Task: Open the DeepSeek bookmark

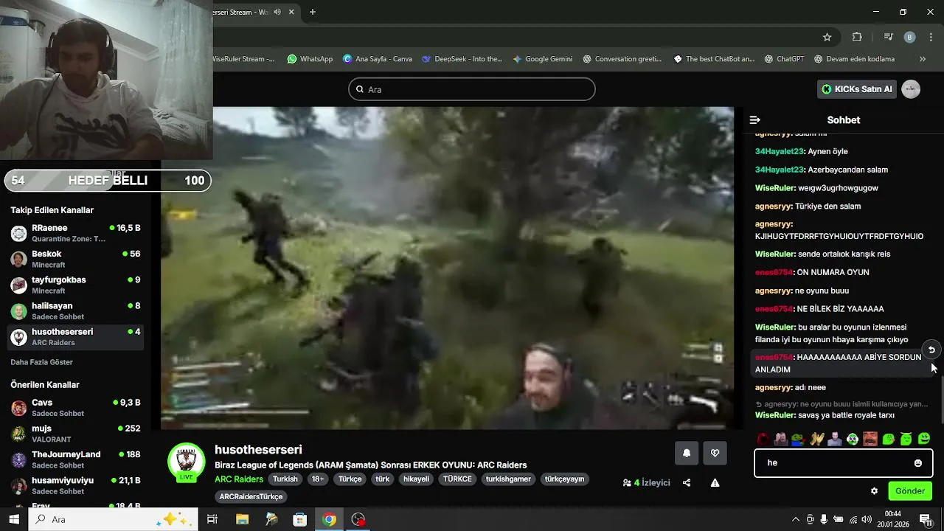Action: click(x=462, y=59)
